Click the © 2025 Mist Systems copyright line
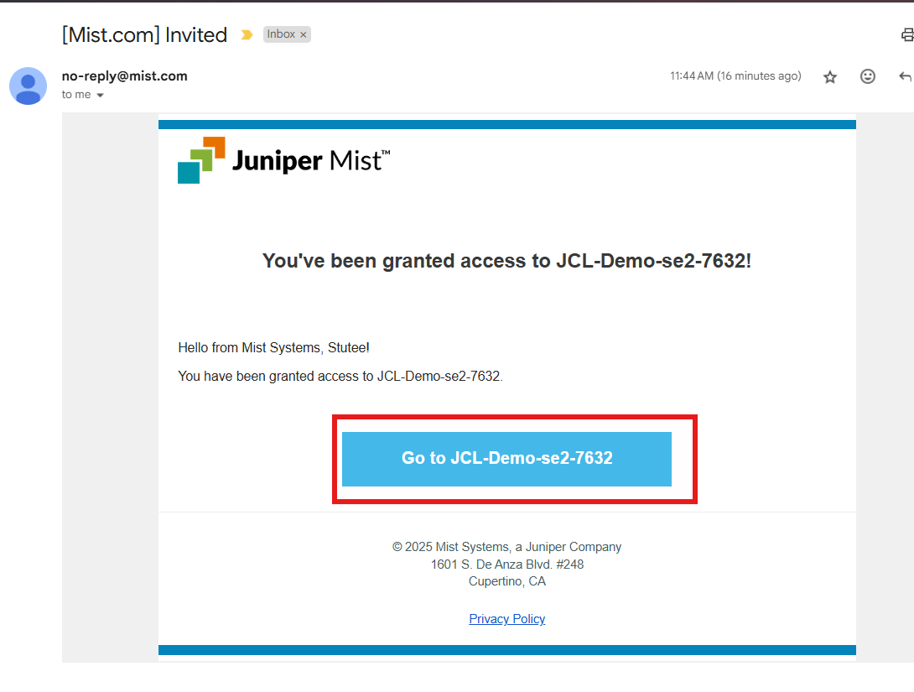Image resolution: width=914 pixels, height=692 pixels. click(506, 547)
